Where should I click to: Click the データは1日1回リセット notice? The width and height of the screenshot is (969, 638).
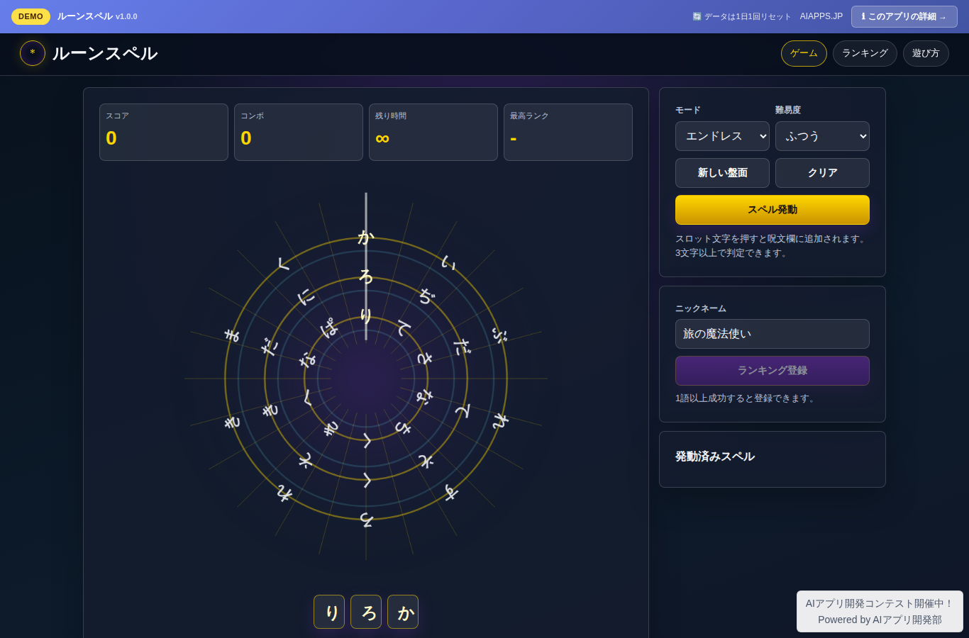741,16
